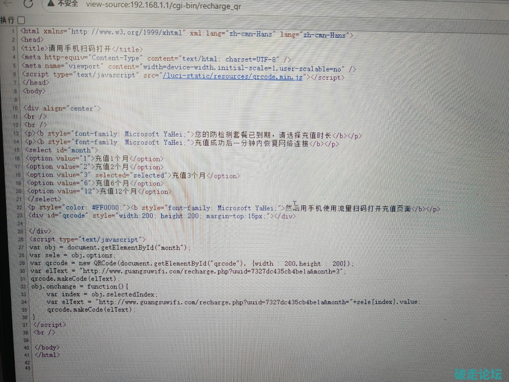Click line number 1 in the gutter
This screenshot has height=382, width=509.
pyautogui.click(x=13, y=31)
